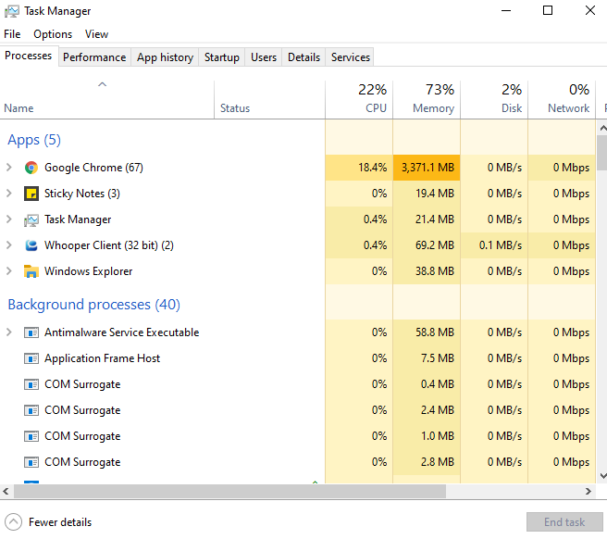
Task: Select the Google Chrome (67) row
Action: 298,168
